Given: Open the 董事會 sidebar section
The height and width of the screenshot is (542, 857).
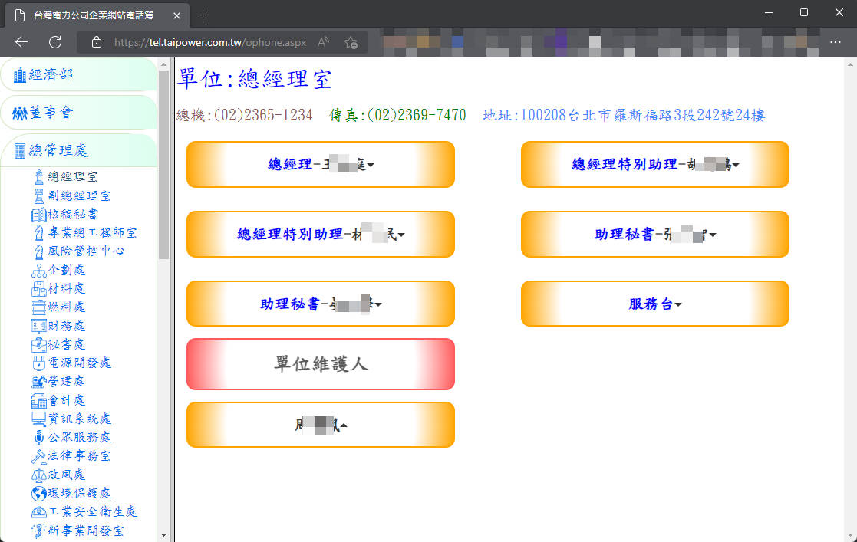Looking at the screenshot, I should 79,113.
